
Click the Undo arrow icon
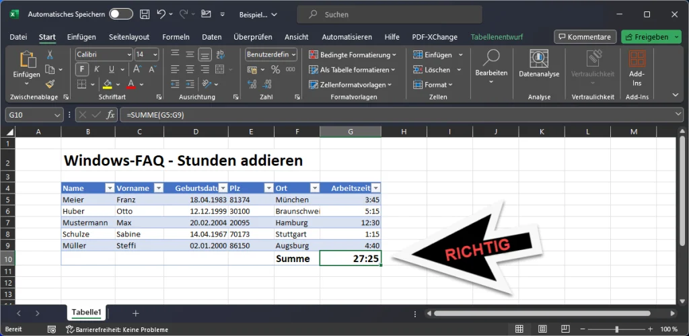click(x=161, y=14)
